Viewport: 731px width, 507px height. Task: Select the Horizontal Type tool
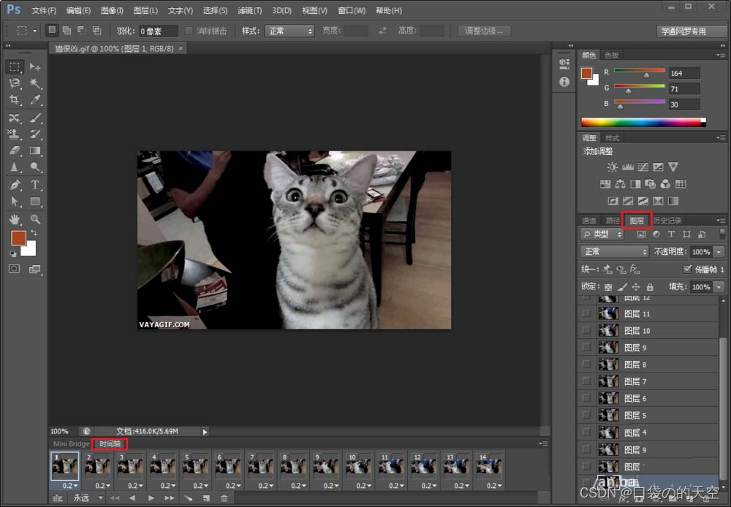[35, 185]
